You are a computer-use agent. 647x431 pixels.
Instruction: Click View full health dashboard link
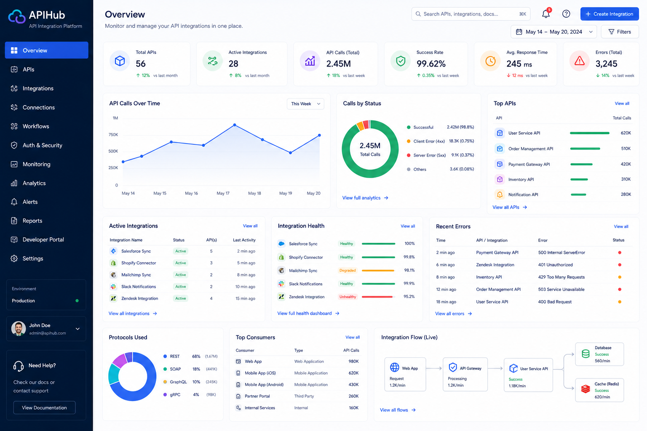point(308,314)
